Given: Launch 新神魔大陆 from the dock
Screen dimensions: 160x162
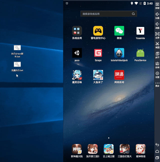Looking at the screenshot, I should 77,149.
